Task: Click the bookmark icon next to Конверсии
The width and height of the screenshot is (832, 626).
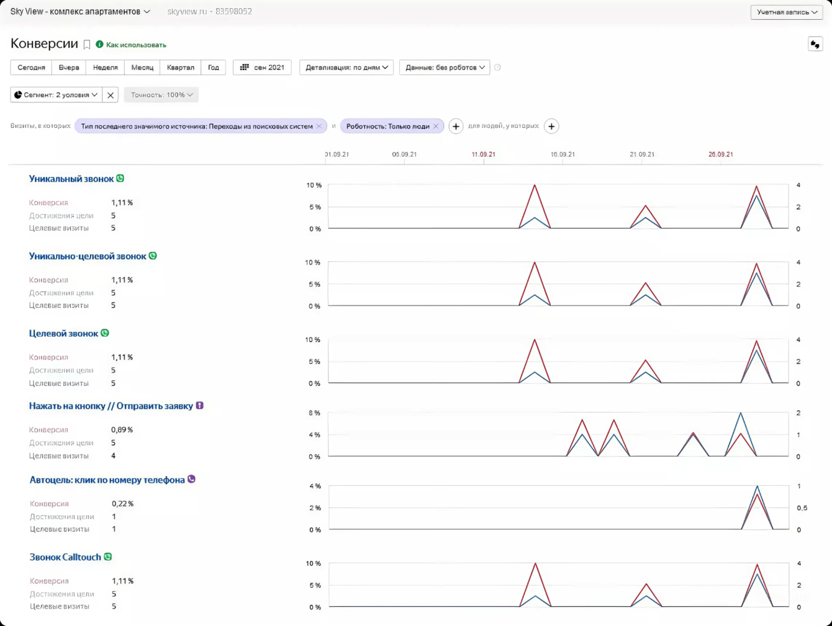Action: [x=87, y=45]
